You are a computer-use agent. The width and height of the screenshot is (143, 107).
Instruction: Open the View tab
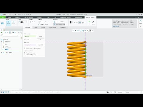55,17
